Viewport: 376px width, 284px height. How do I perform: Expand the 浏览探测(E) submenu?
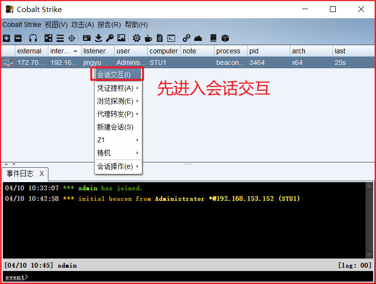(x=118, y=101)
